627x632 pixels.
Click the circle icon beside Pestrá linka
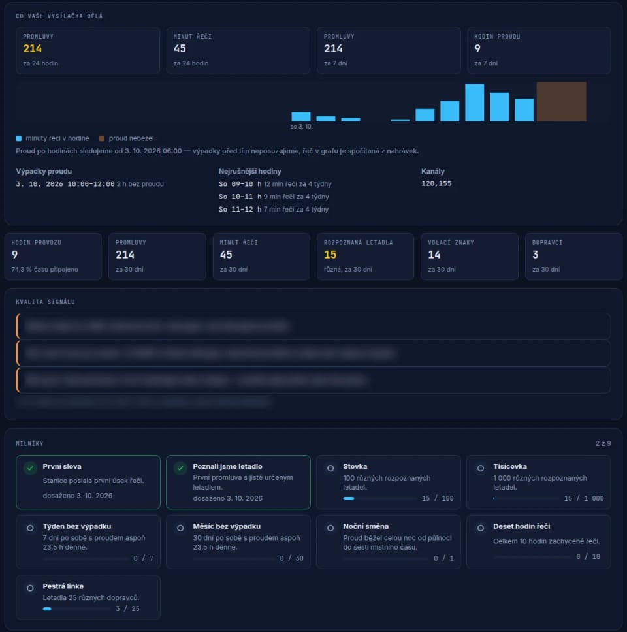point(30,588)
